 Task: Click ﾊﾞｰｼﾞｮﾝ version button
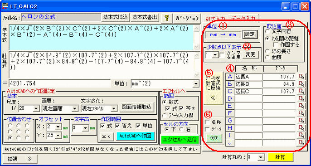pos(187,18)
